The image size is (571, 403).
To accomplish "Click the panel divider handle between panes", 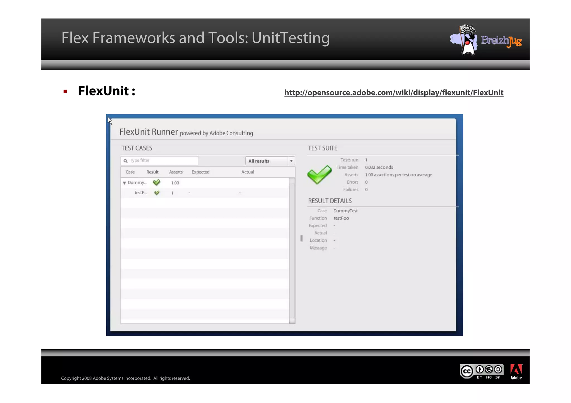I will (x=301, y=238).
